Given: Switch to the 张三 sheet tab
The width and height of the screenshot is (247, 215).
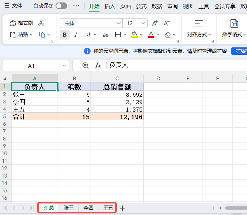Looking at the screenshot, I should (x=68, y=208).
